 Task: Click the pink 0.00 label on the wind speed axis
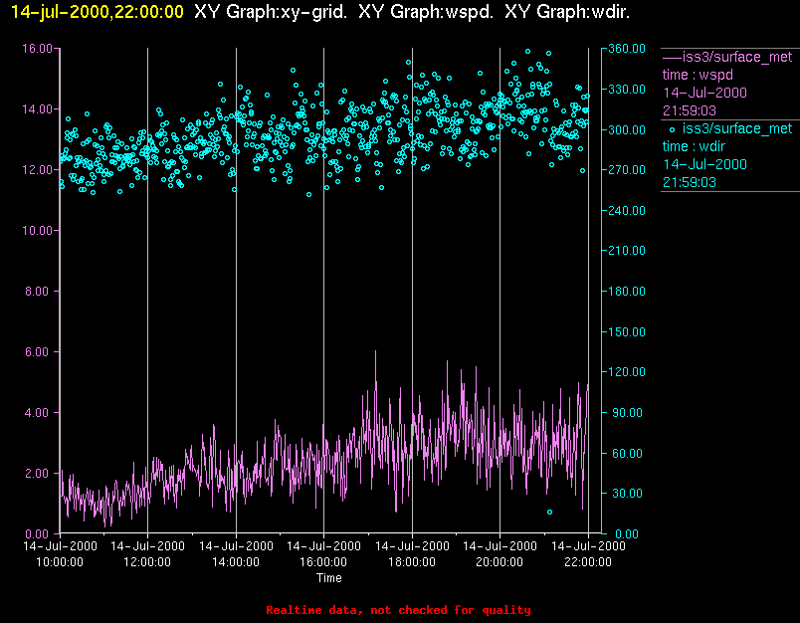pyautogui.click(x=39, y=534)
